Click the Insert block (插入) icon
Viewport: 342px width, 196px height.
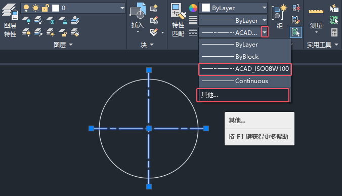tap(138, 11)
